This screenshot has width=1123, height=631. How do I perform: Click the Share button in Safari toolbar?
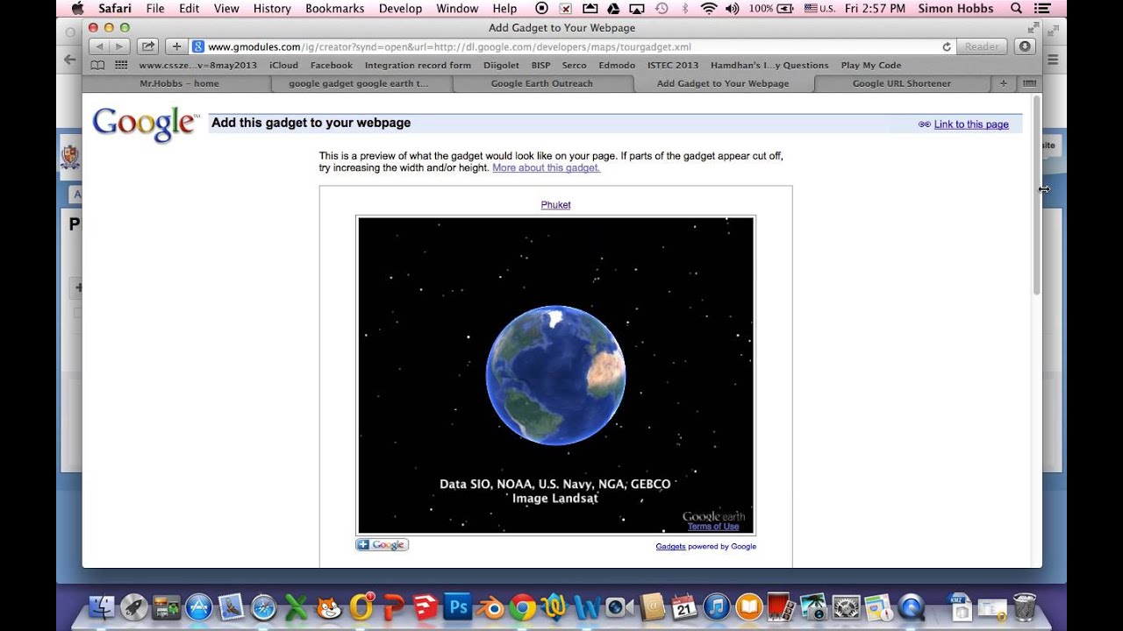pyautogui.click(x=148, y=46)
